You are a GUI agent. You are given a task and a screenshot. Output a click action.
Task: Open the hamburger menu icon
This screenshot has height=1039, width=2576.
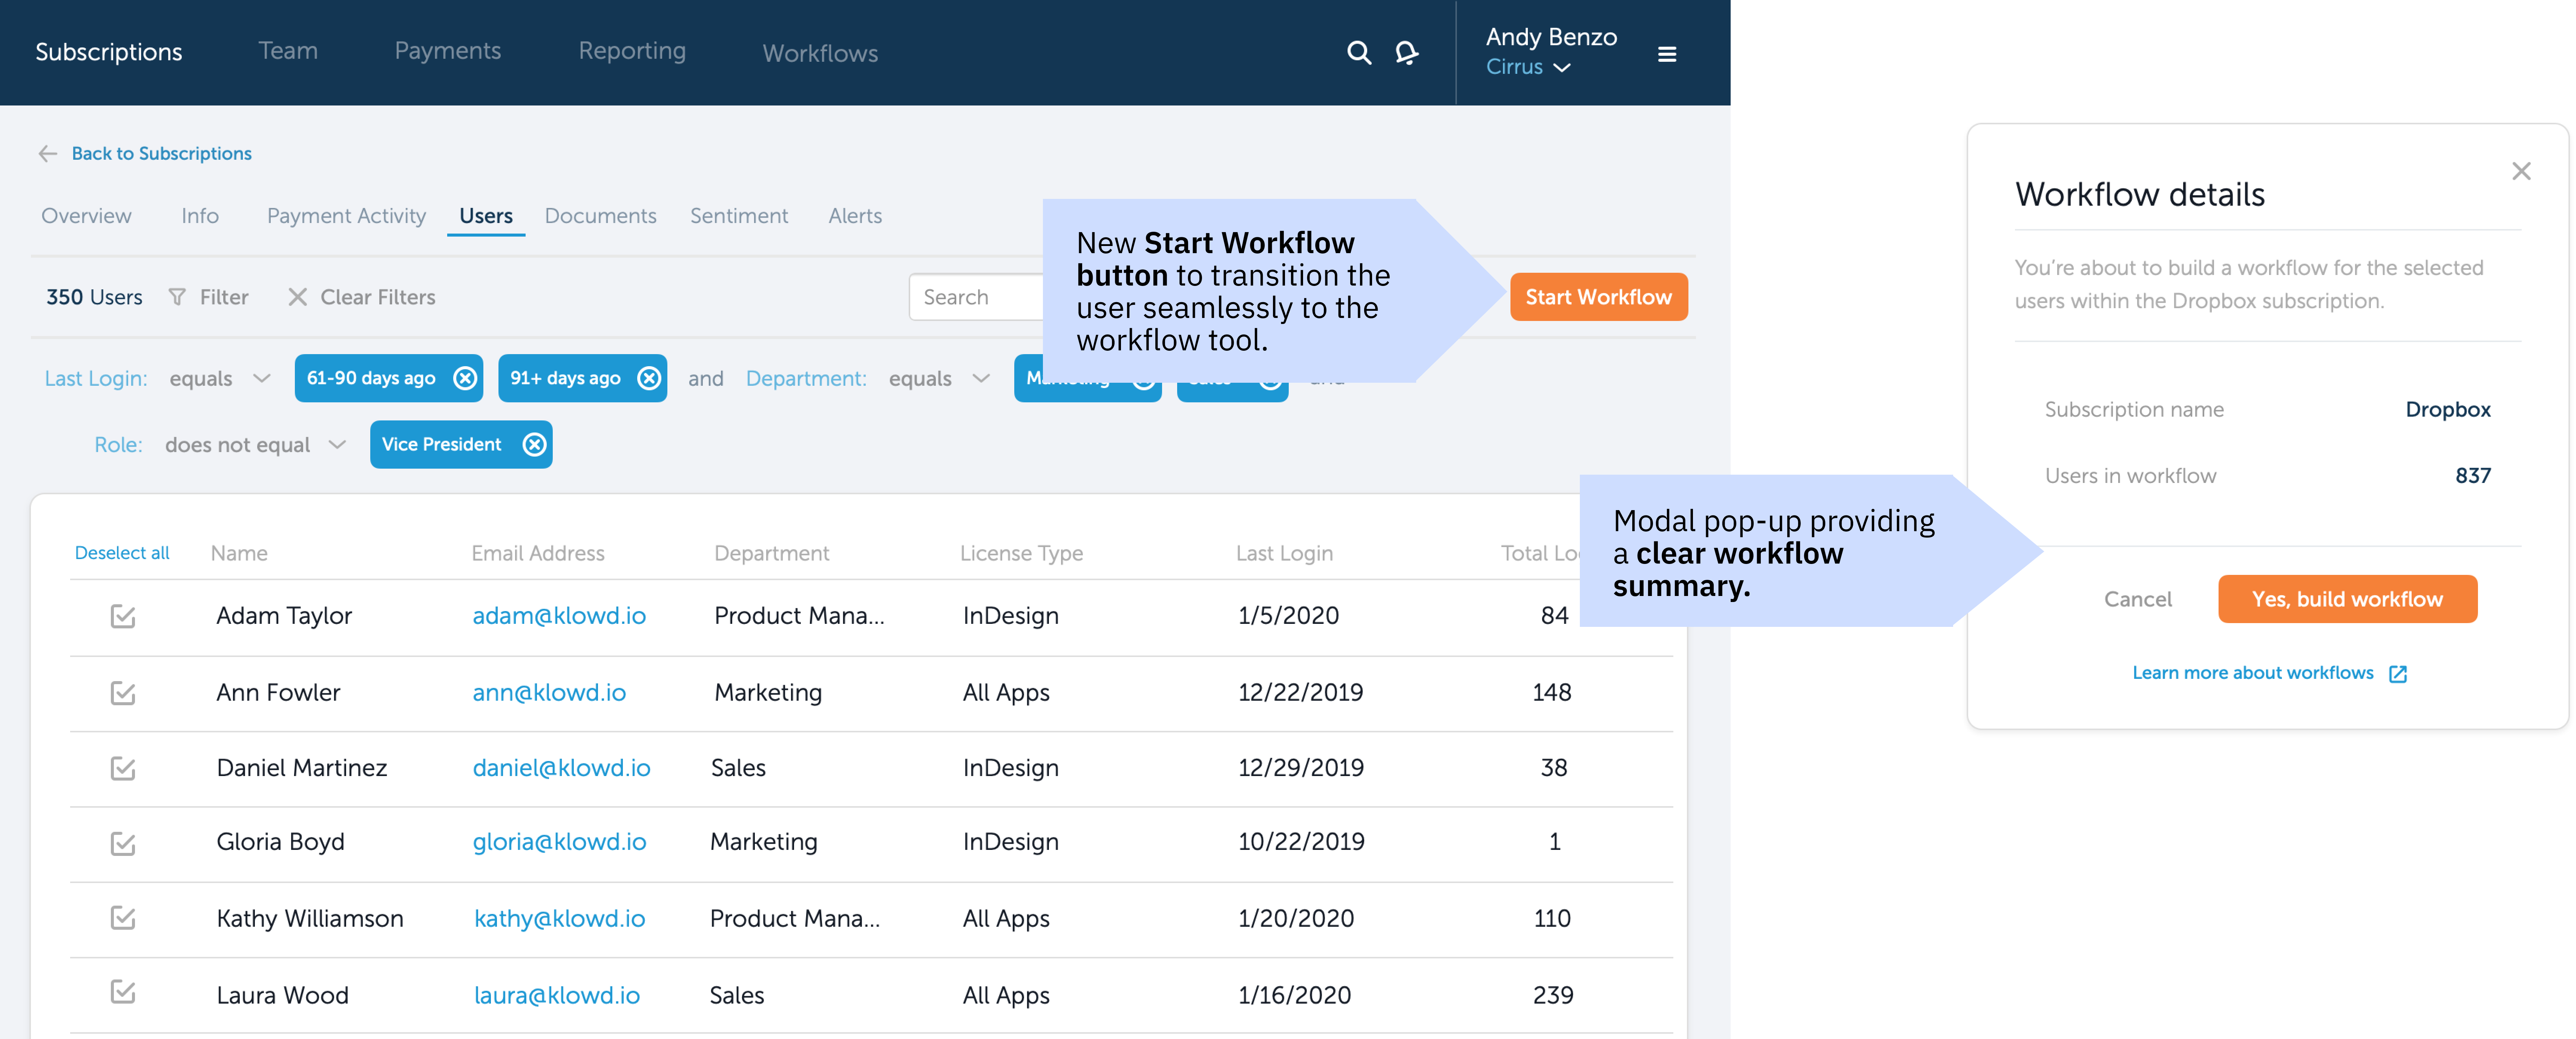click(1667, 54)
